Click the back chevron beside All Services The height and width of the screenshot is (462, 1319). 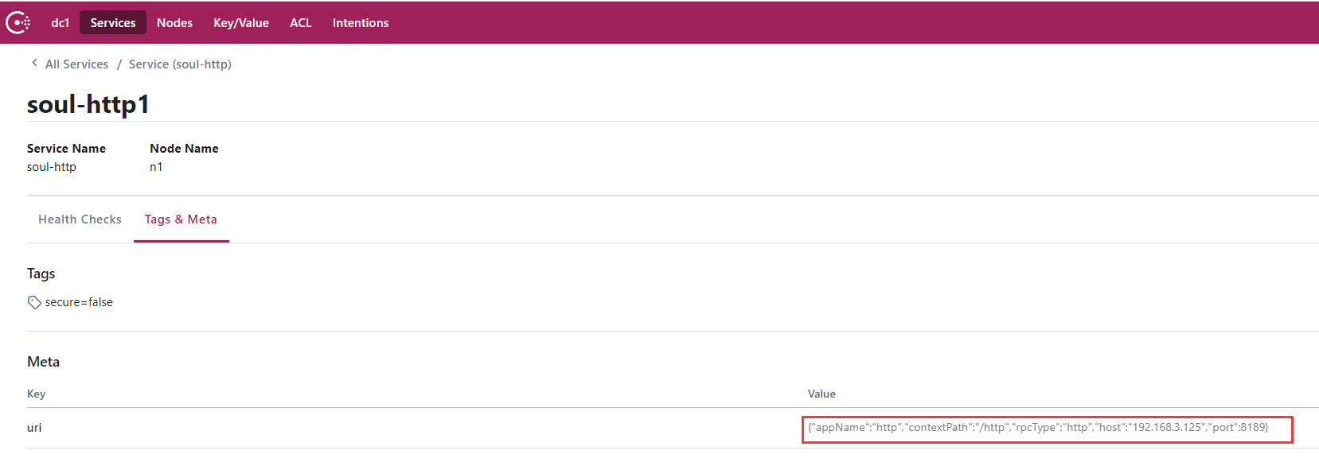coord(34,63)
